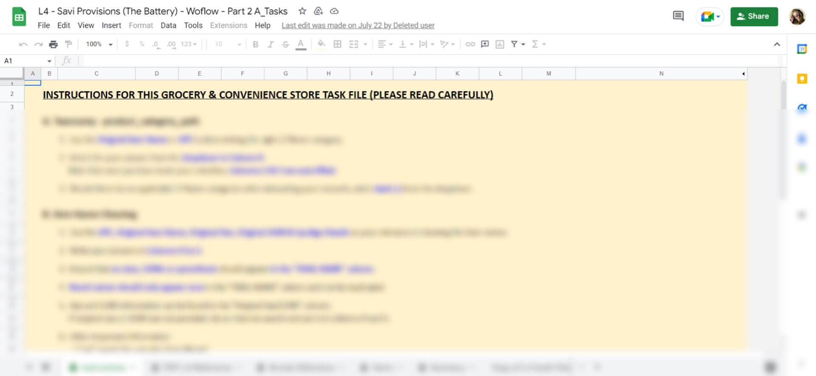Image resolution: width=816 pixels, height=376 pixels.
Task: Format as currency
Action: click(127, 44)
